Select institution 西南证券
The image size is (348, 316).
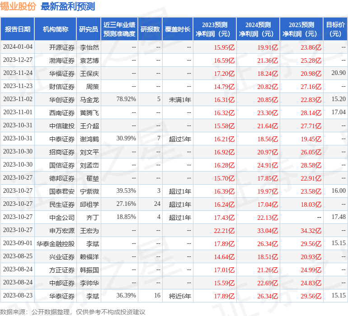point(62,113)
